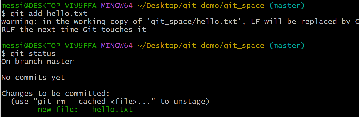Click the warning line about LF replacement
Image resolution: width=359 pixels, height=117 pixels.
pos(180,22)
